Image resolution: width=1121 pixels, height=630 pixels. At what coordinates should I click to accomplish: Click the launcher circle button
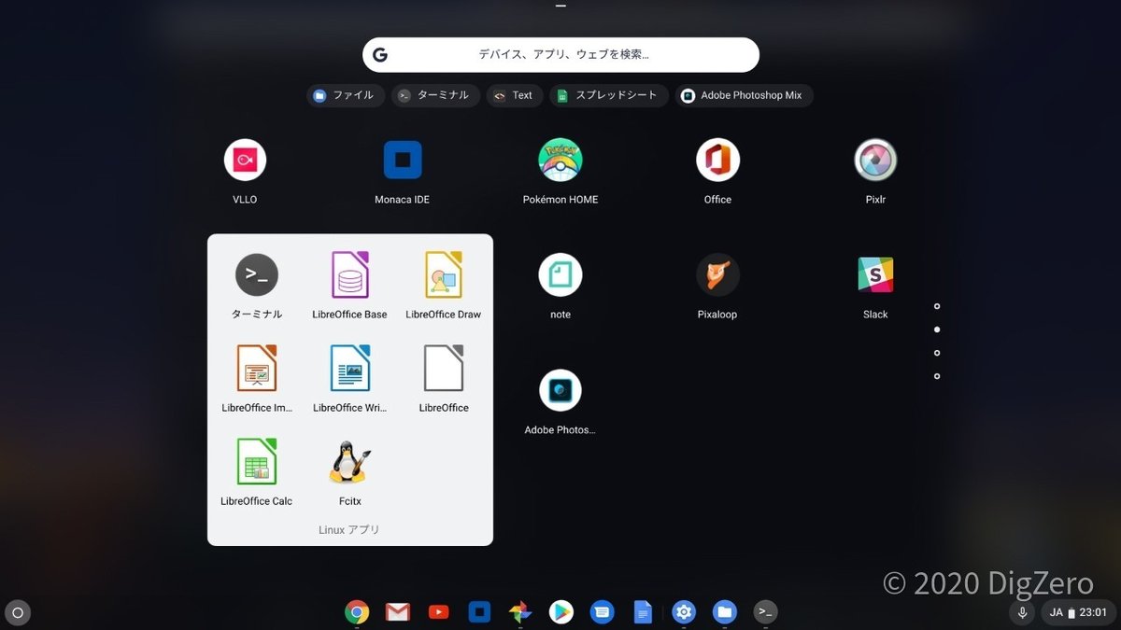(x=18, y=612)
